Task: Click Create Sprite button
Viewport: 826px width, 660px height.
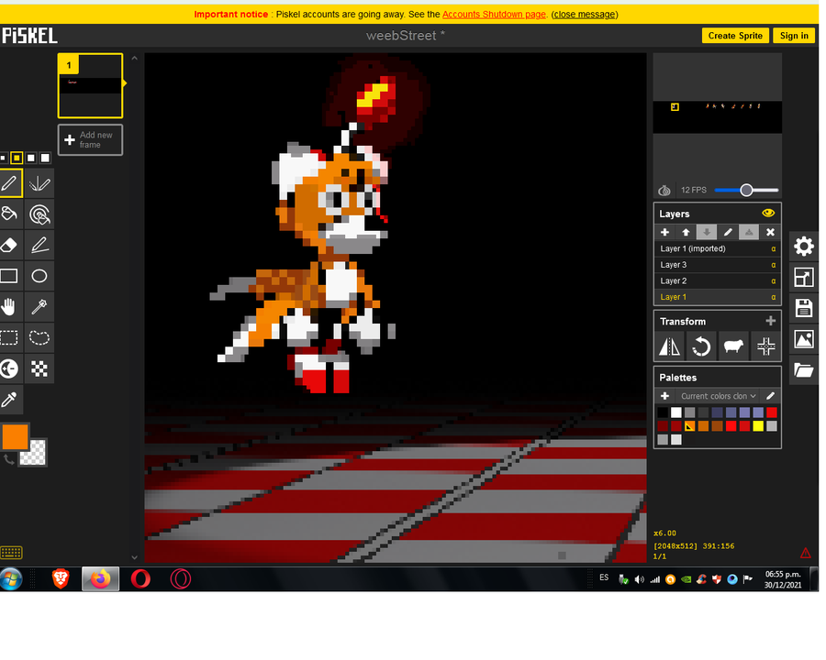Action: tap(735, 35)
